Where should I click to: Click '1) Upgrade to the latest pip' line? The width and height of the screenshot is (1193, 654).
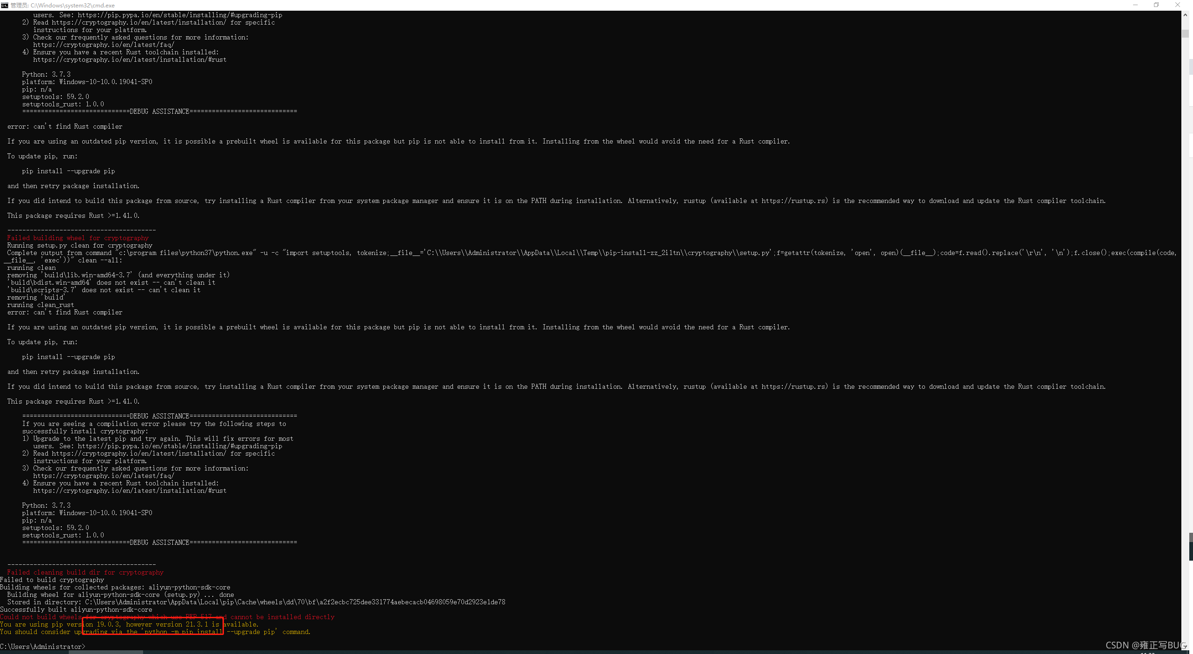coord(157,438)
